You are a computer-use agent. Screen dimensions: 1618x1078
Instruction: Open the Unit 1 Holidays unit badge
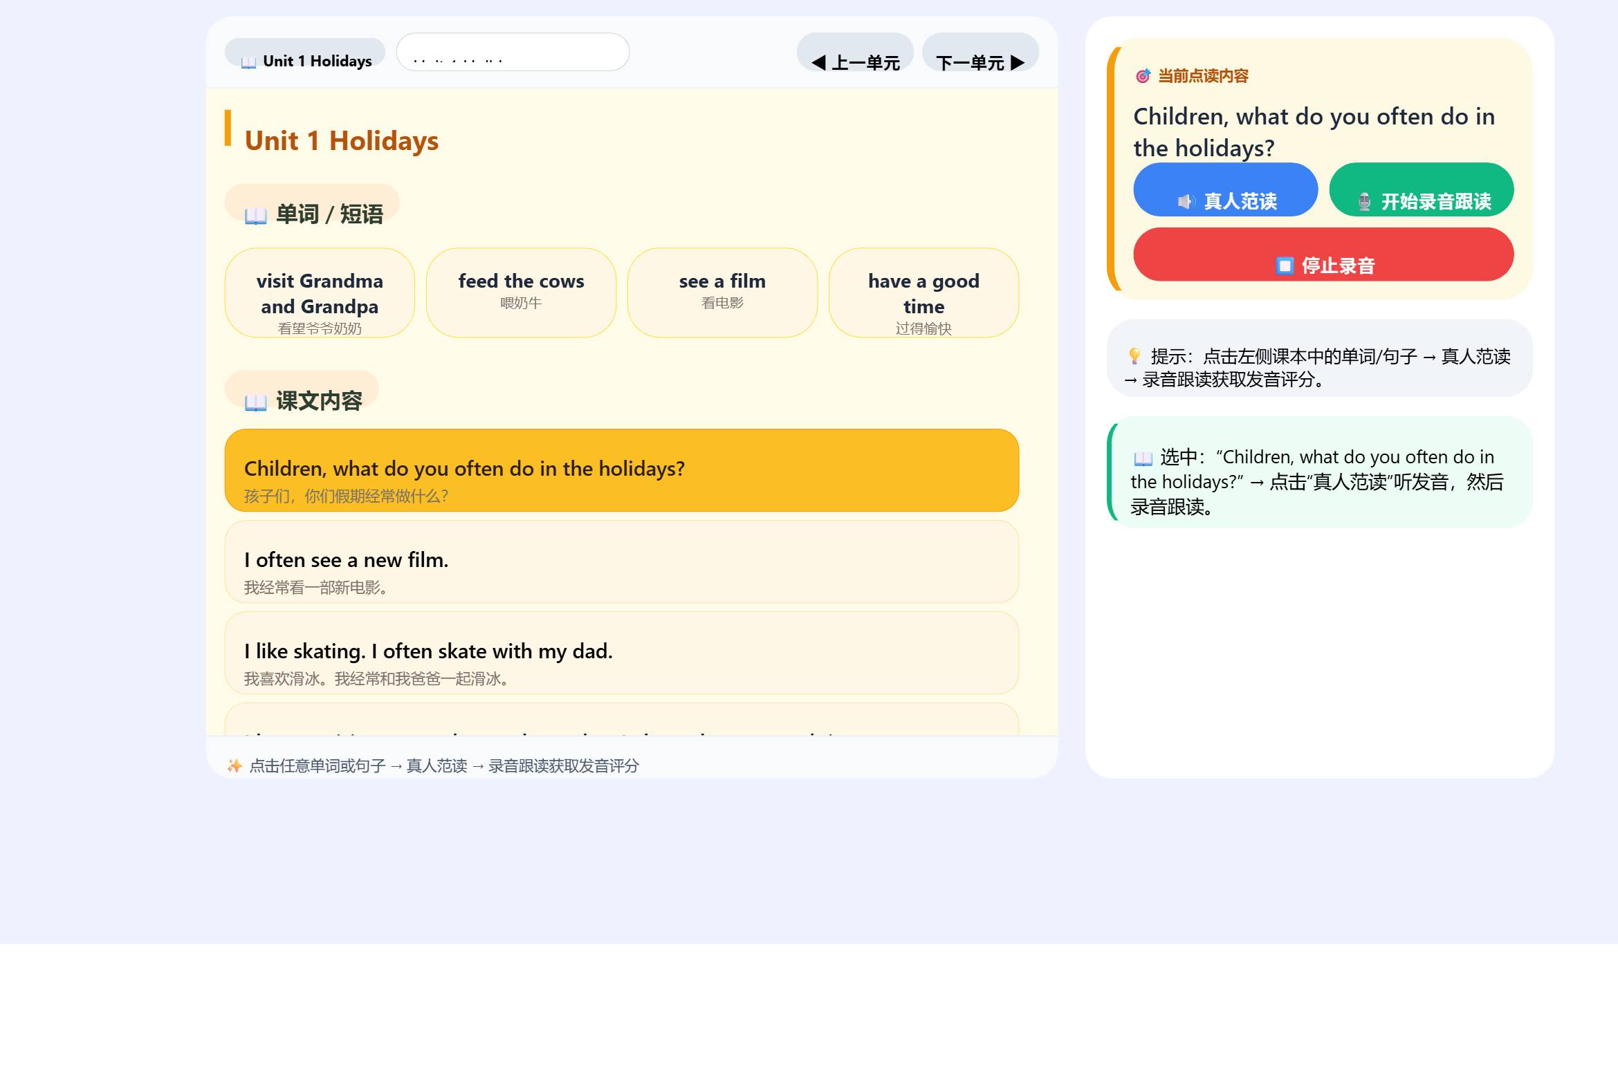tap(305, 53)
